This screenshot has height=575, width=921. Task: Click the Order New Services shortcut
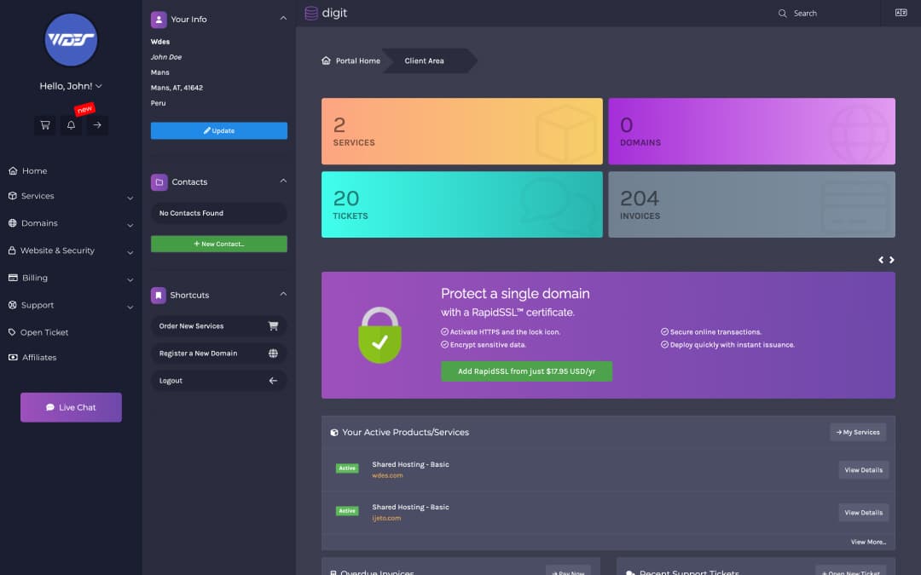click(x=219, y=326)
